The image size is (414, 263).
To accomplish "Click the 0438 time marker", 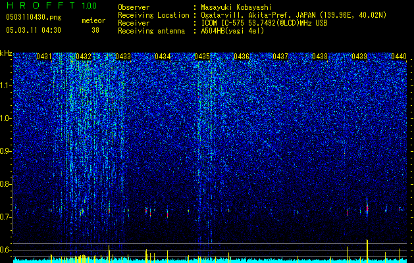I will click(x=320, y=57).
